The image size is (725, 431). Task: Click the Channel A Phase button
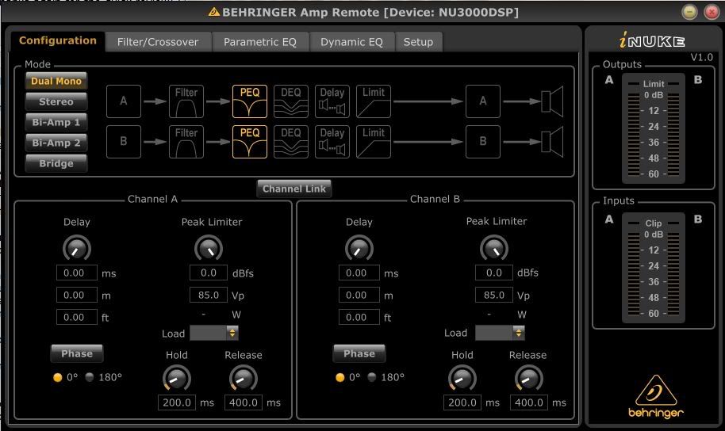(77, 353)
